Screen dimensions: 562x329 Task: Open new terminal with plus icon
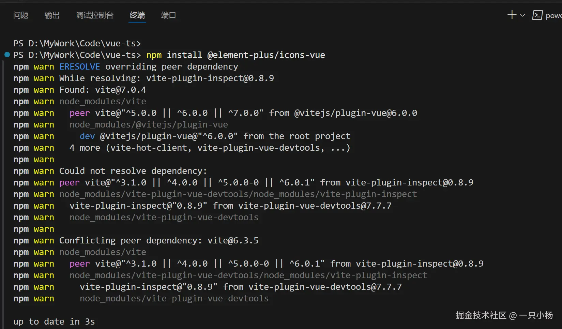pyautogui.click(x=512, y=15)
